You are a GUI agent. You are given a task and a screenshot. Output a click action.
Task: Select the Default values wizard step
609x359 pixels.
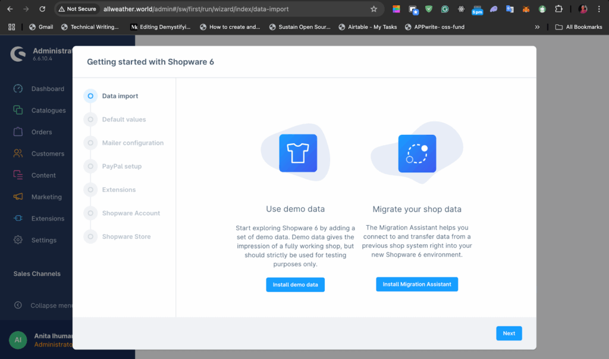pyautogui.click(x=115, y=119)
